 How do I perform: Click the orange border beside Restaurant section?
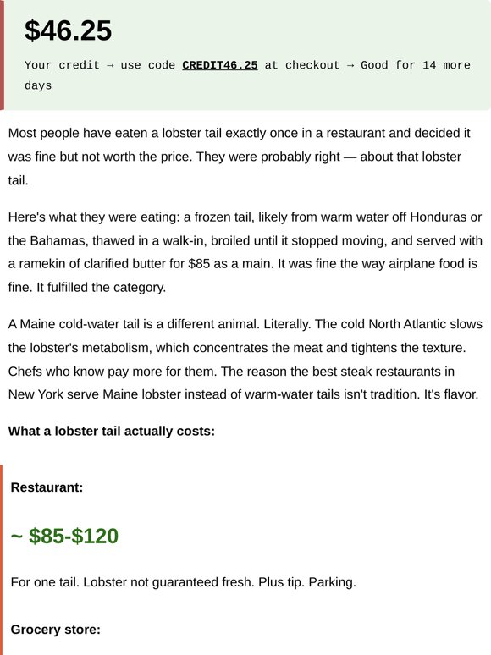[1, 559]
